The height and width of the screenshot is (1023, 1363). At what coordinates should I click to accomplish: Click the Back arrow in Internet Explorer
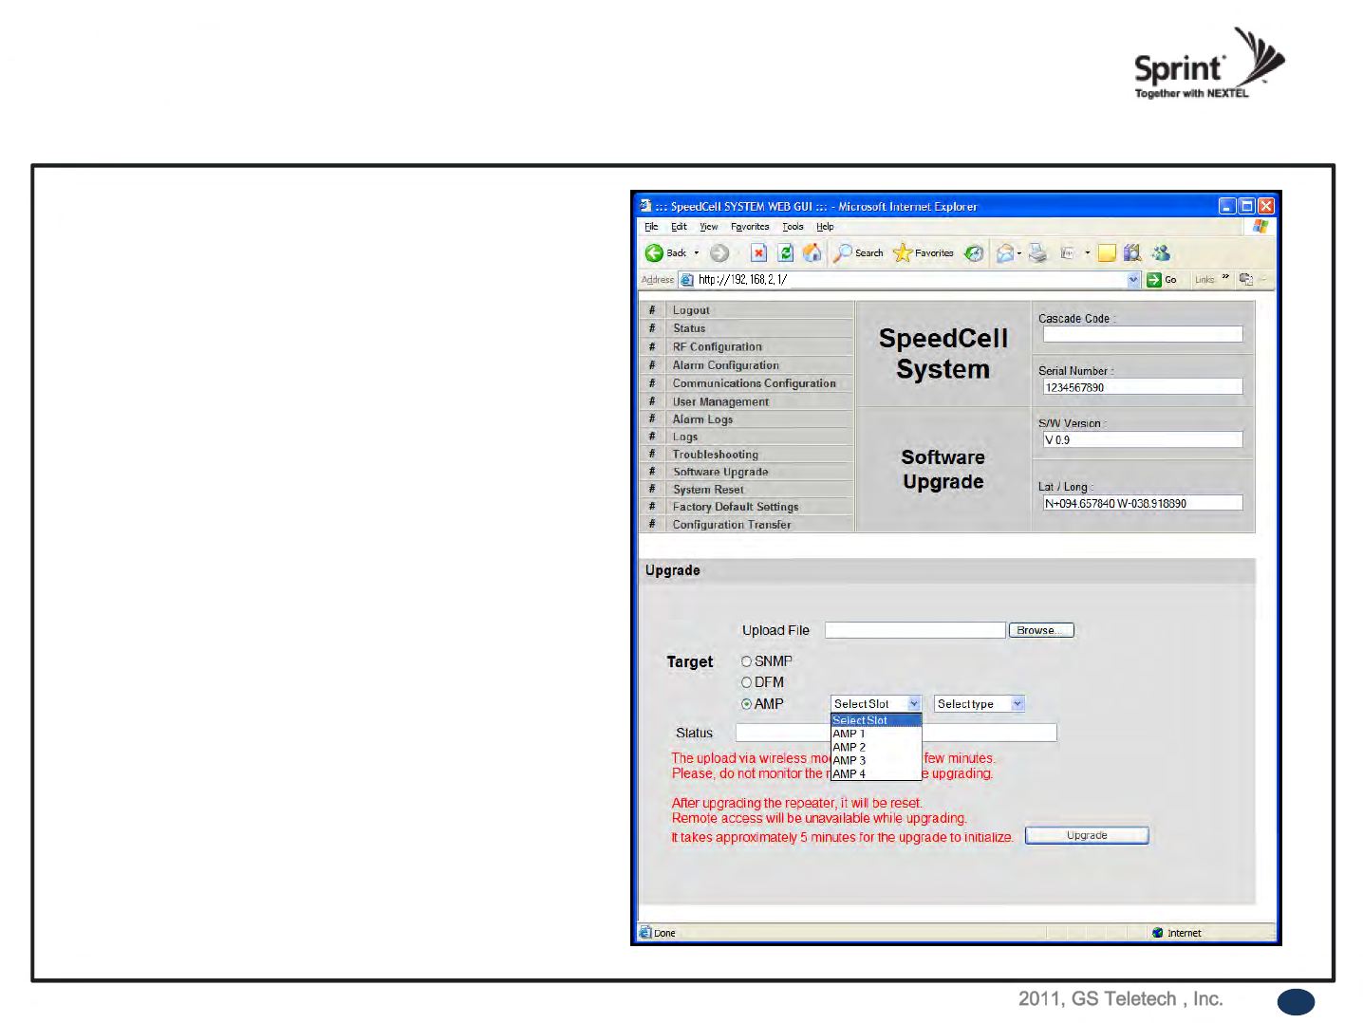(x=654, y=253)
